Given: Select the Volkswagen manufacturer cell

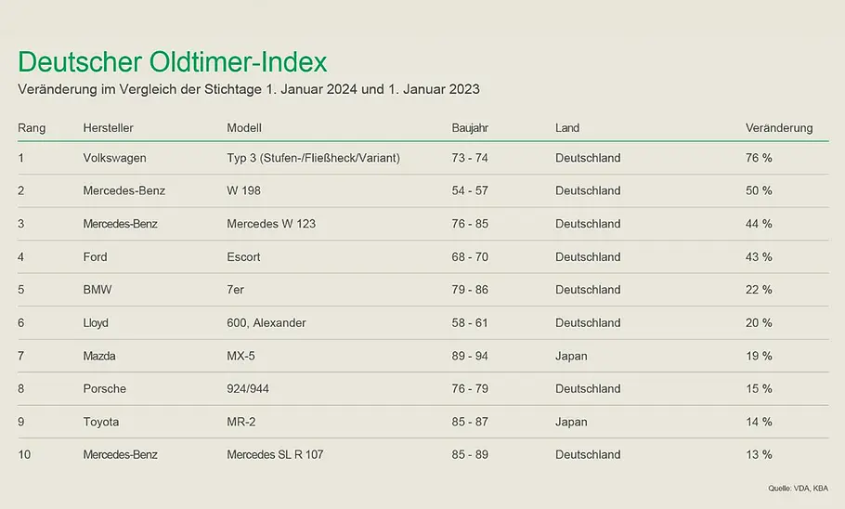Looking at the screenshot, I should (114, 158).
